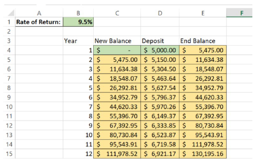Select New Balance 95,543.91 in row 14
This screenshot has height=162, width=255.
click(x=117, y=144)
